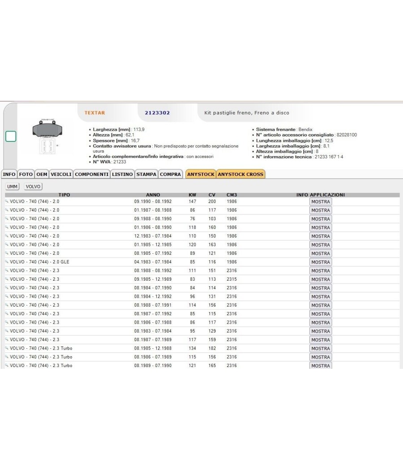The height and width of the screenshot is (470, 403).
Task: Click the TEXTAR brand label
Action: tap(95, 113)
